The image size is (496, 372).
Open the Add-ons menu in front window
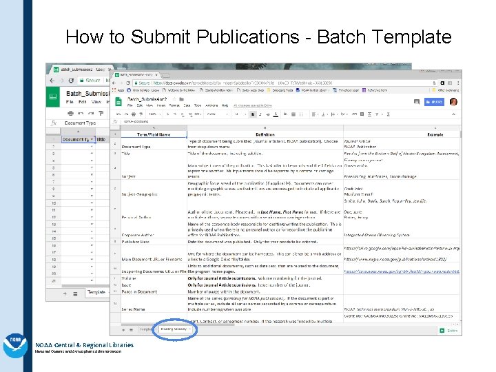(x=211, y=105)
